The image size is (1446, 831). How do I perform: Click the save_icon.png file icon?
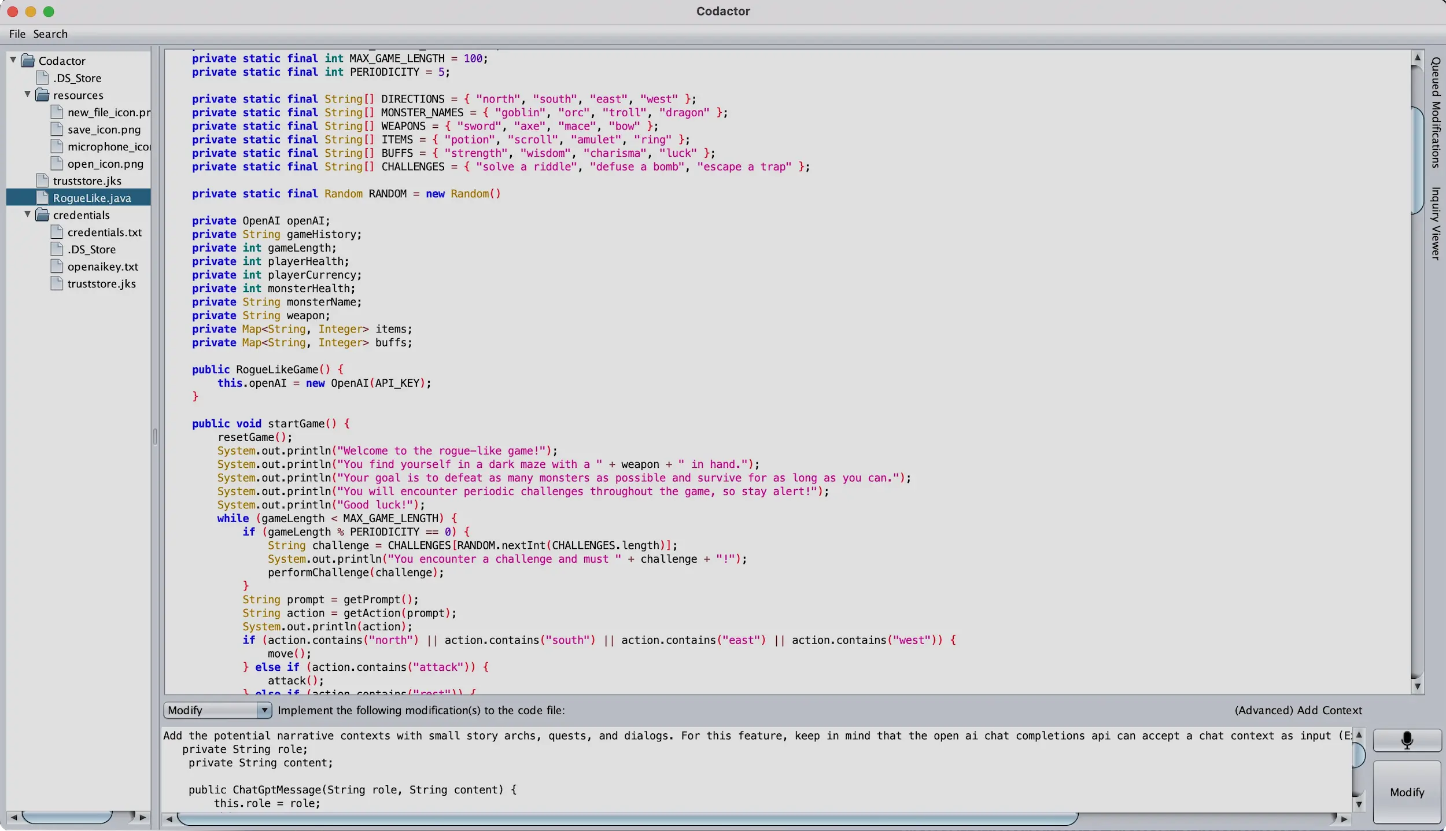(x=57, y=130)
